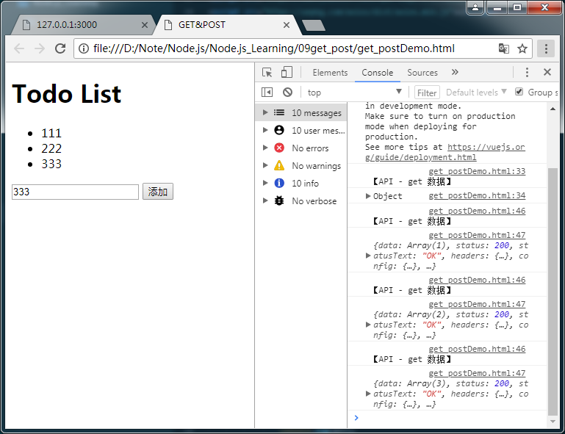565x434 pixels.
Task: Switch to the Sources tab
Action: (422, 73)
